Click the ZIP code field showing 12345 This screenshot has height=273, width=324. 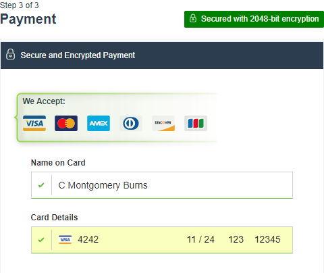pos(267,239)
